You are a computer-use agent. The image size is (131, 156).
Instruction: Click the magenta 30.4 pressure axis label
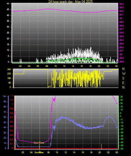[x=121, y=4]
